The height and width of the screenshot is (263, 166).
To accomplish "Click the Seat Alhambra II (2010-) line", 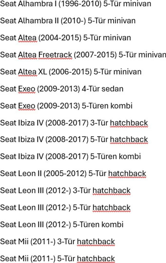I will (x=68, y=21).
